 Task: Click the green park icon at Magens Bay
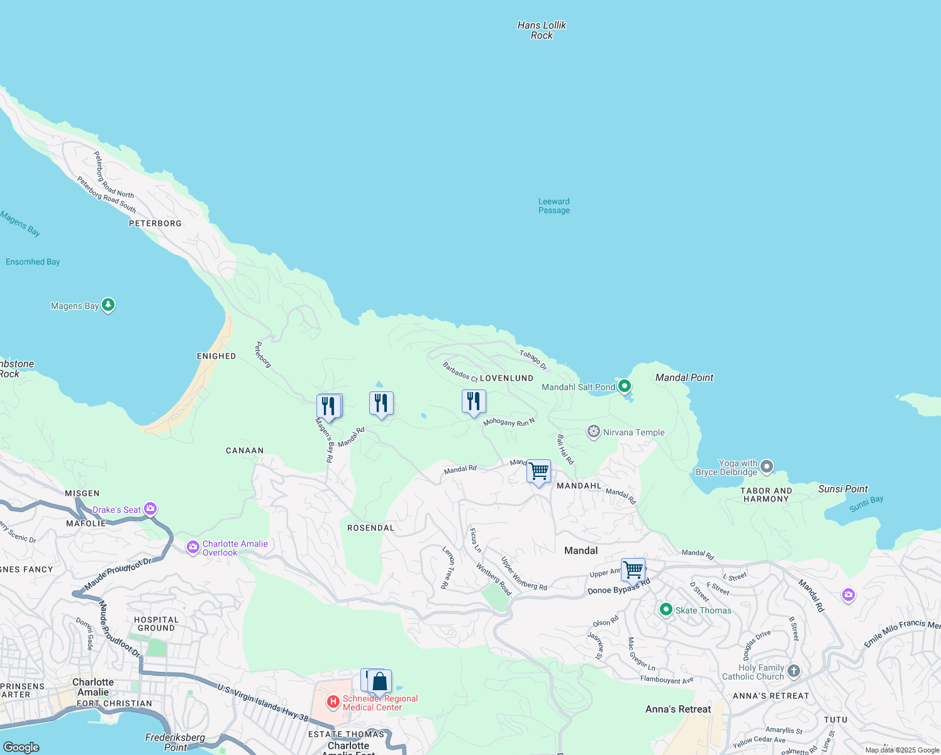point(108,305)
